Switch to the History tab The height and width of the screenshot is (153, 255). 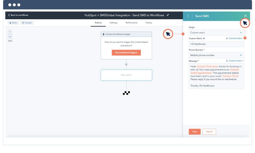tap(149, 23)
